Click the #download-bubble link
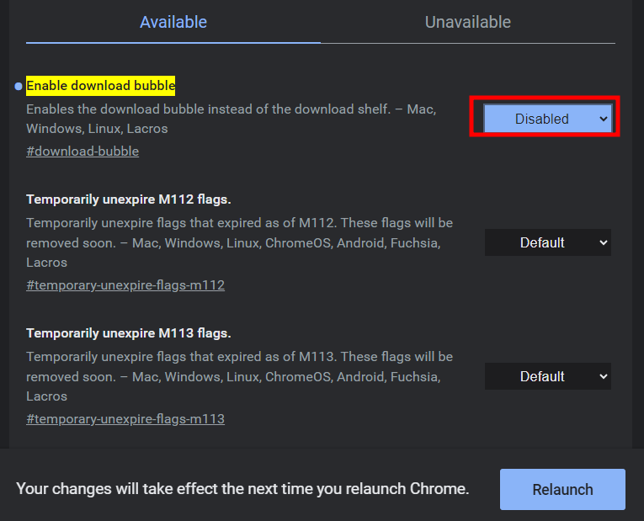Screen dimensions: 644x521 tap(82, 152)
